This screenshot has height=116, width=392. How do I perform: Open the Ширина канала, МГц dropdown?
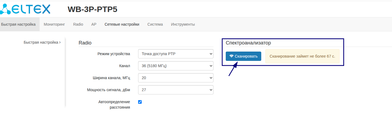click(x=176, y=78)
